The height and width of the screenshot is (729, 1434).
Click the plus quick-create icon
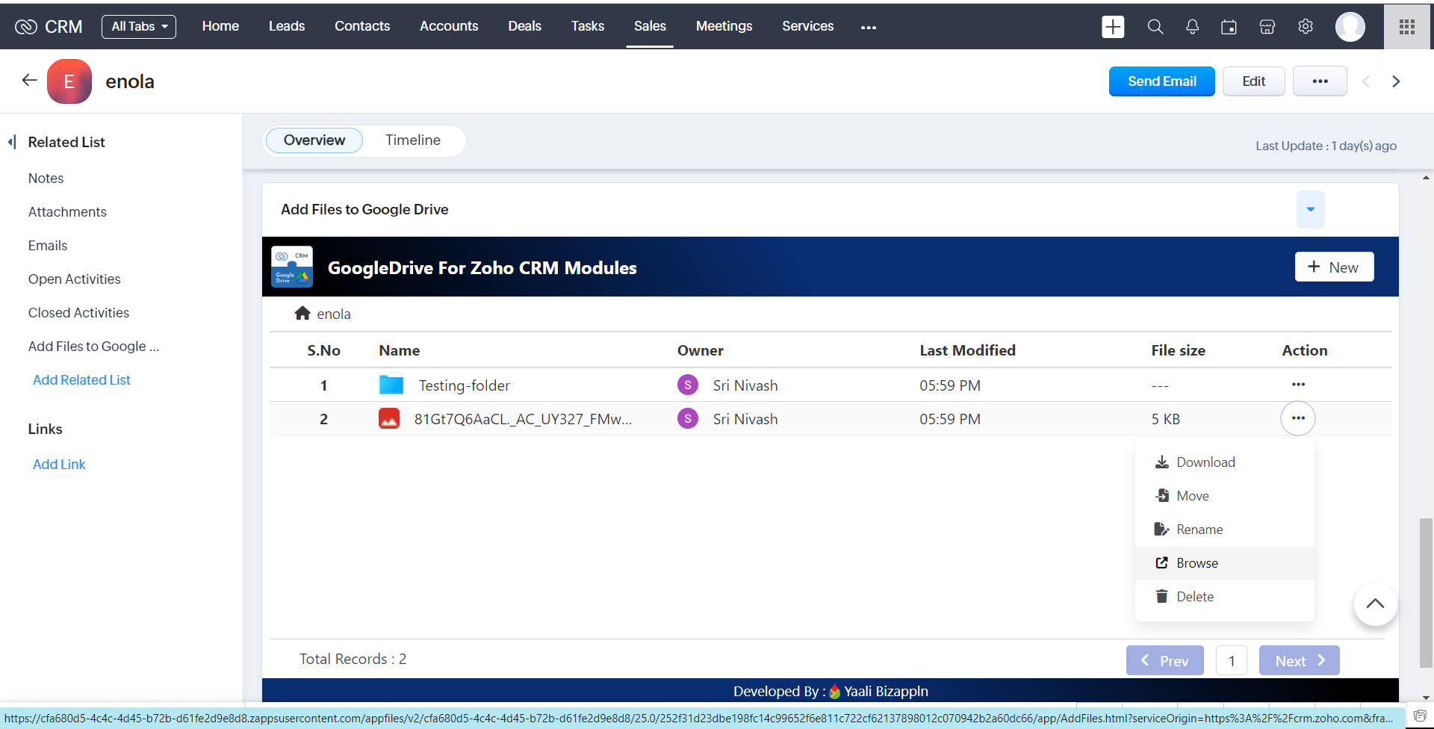[x=1113, y=27]
